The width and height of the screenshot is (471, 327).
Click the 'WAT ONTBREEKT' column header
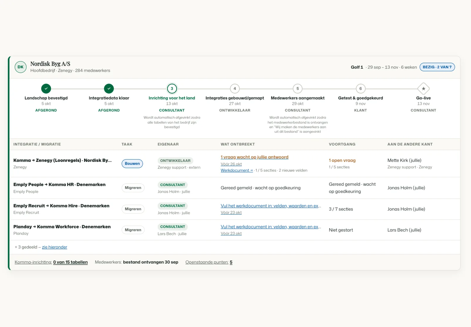click(x=238, y=144)
